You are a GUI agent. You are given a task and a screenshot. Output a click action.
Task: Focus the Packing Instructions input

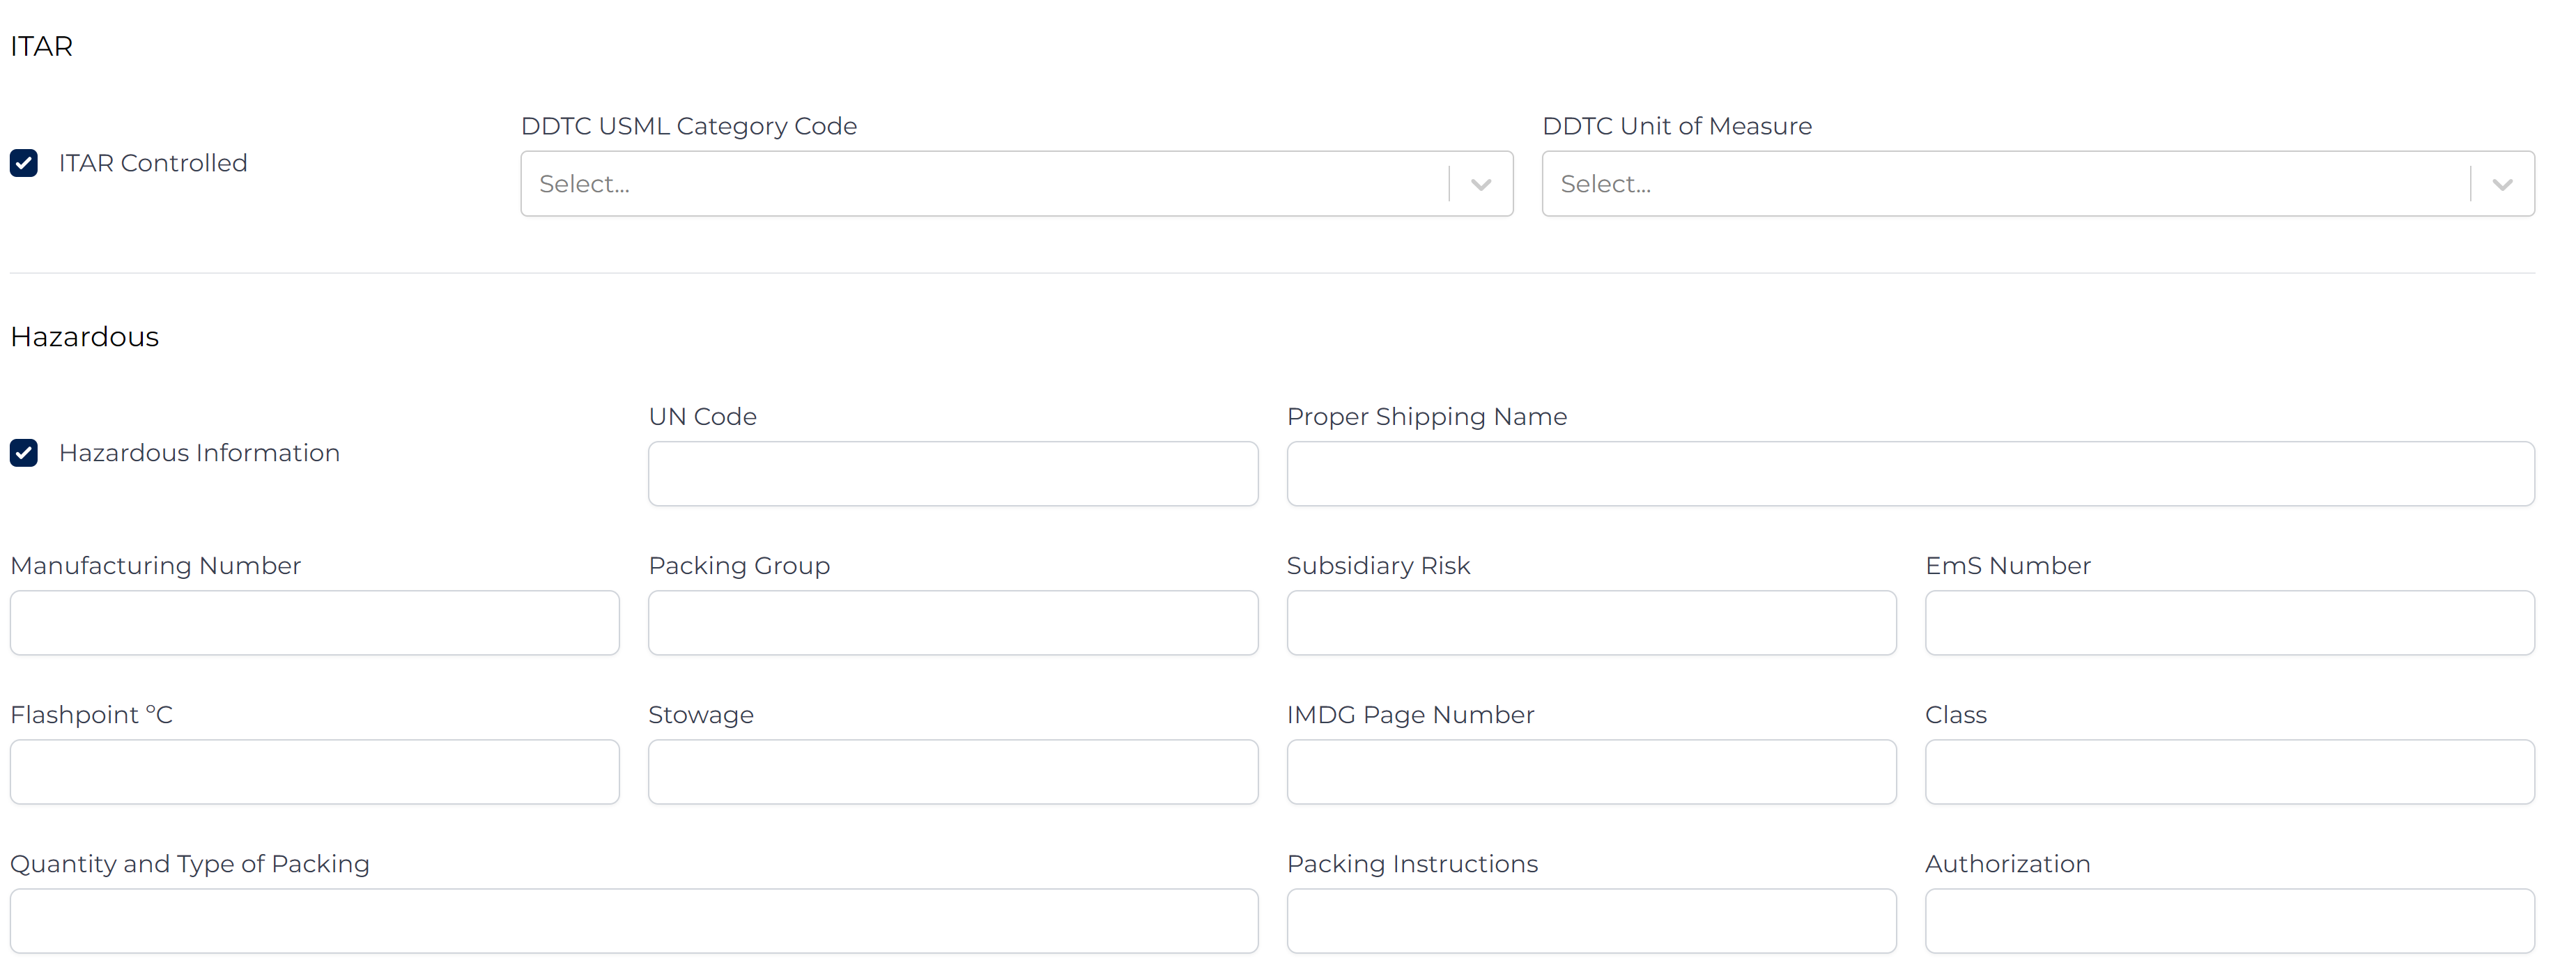click(x=1590, y=921)
